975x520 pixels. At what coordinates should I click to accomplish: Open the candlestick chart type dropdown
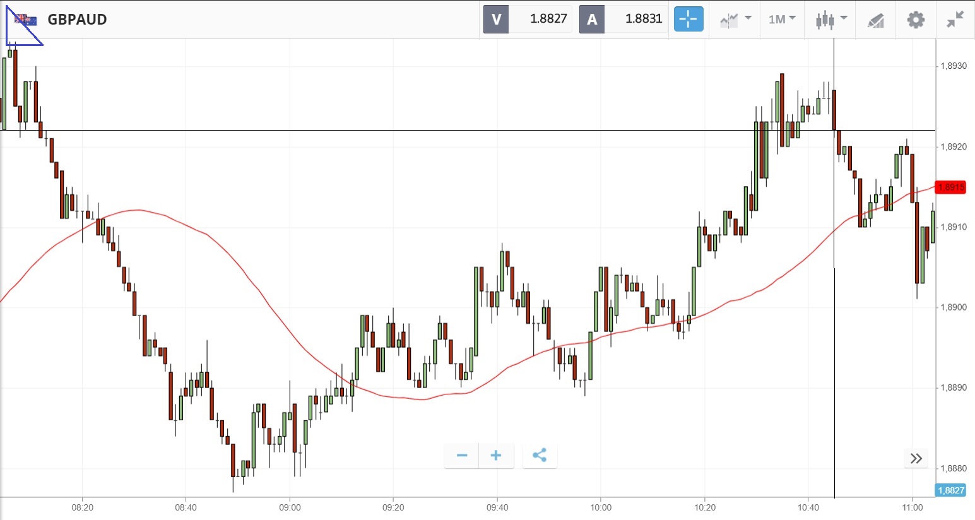click(x=831, y=20)
